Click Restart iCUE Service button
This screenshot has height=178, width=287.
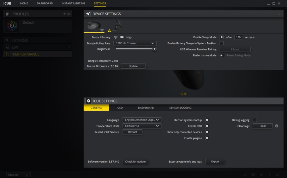132,132
